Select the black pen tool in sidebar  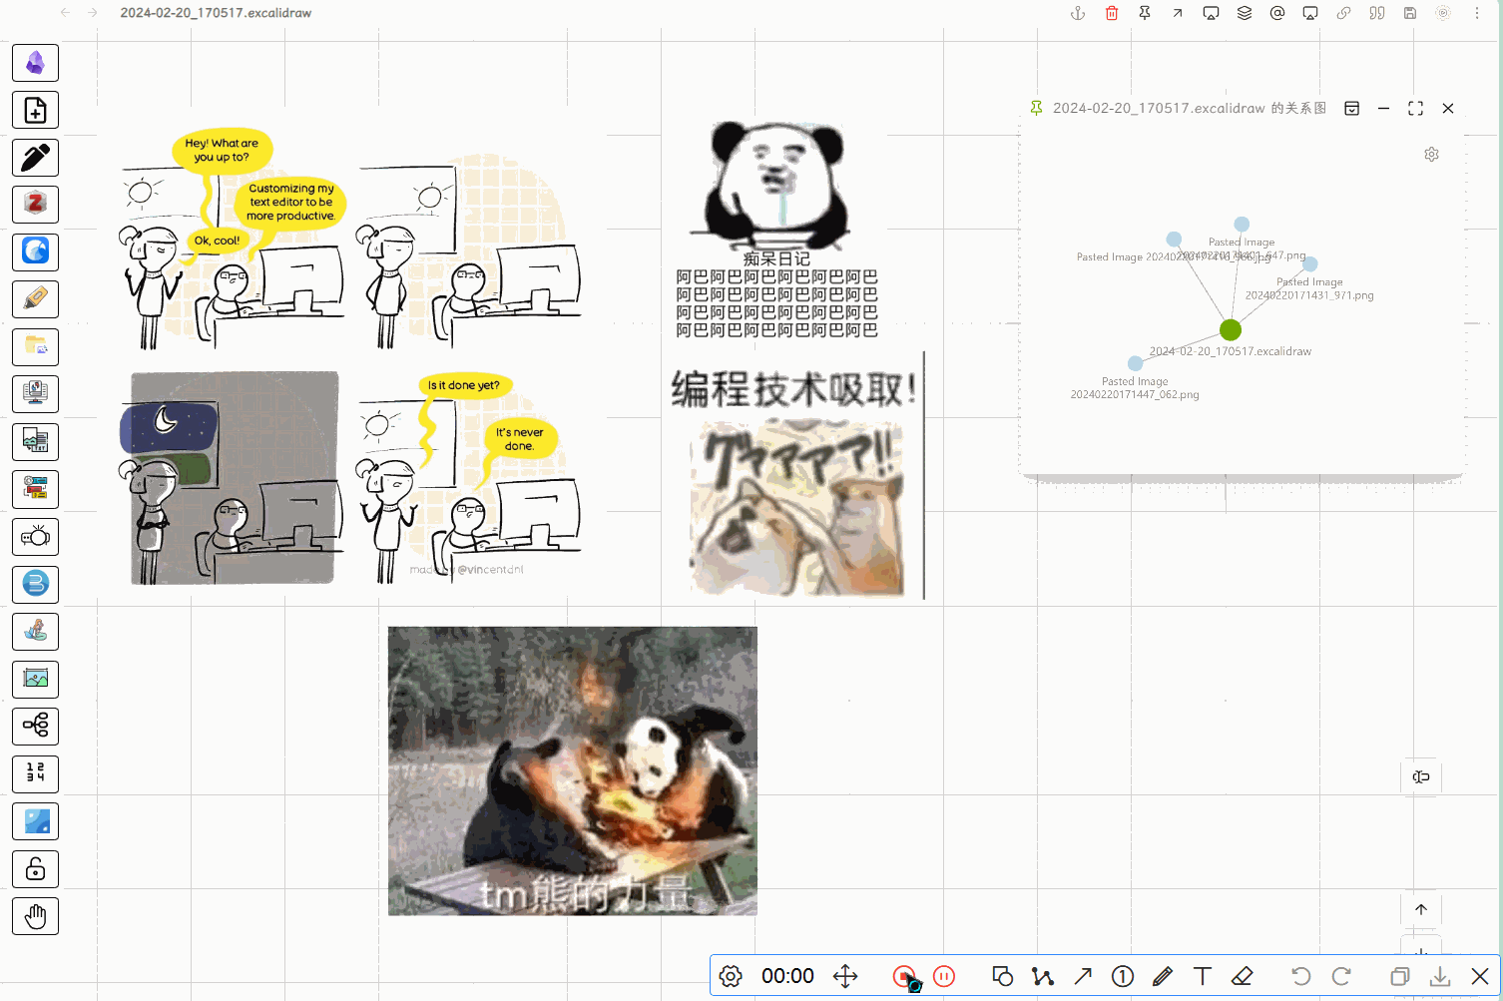pos(35,158)
